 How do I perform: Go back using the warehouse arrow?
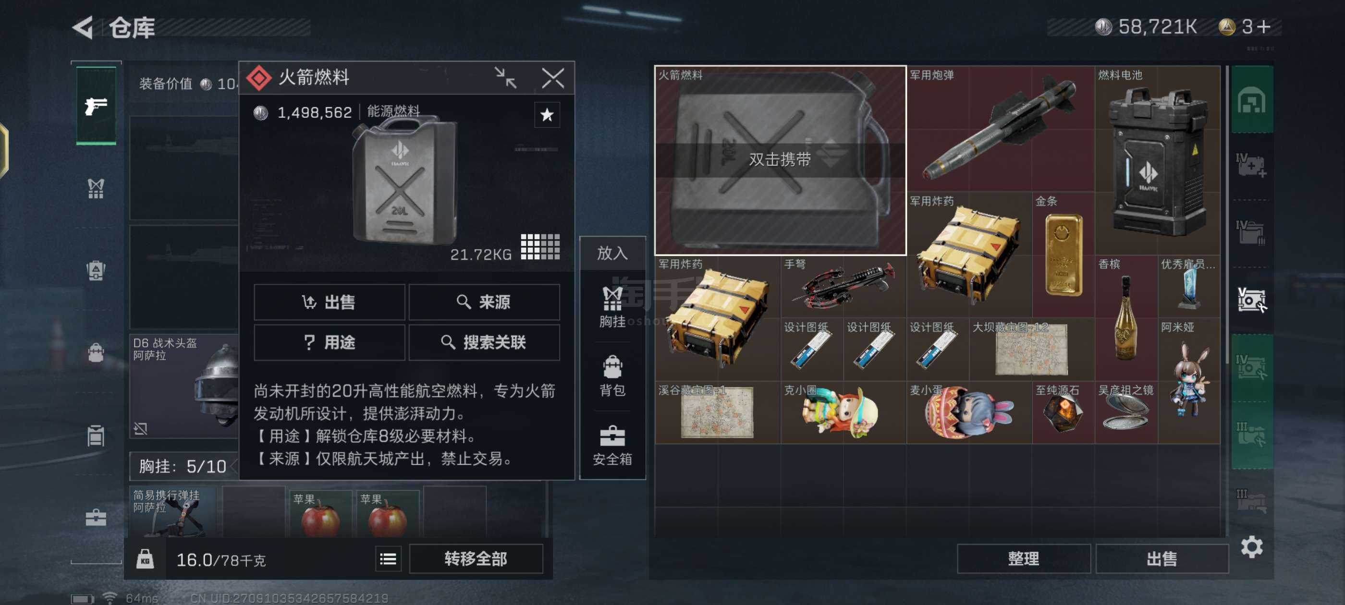click(x=84, y=27)
